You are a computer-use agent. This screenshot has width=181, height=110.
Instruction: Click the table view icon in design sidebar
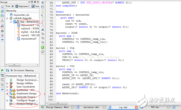pos(2,40)
